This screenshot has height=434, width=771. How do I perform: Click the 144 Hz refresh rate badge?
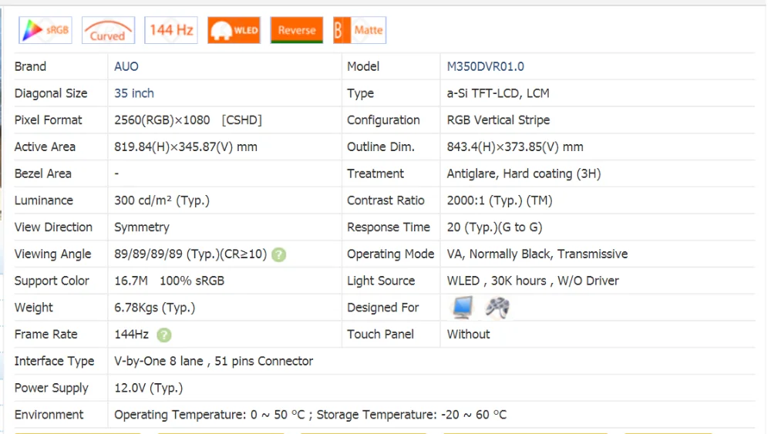tap(171, 30)
